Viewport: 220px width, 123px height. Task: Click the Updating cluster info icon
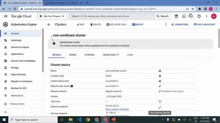54,43
